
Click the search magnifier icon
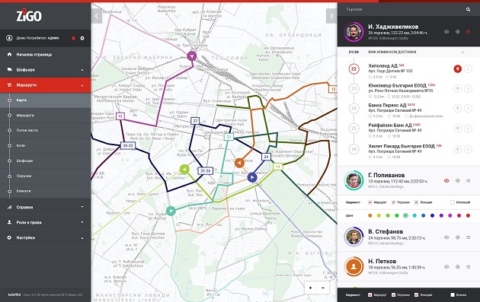(468, 9)
